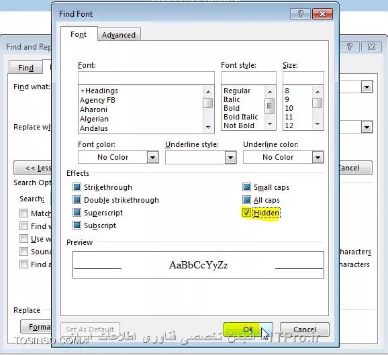Toggle the Superscript checkbox
388x355 pixels.
[x=77, y=213]
